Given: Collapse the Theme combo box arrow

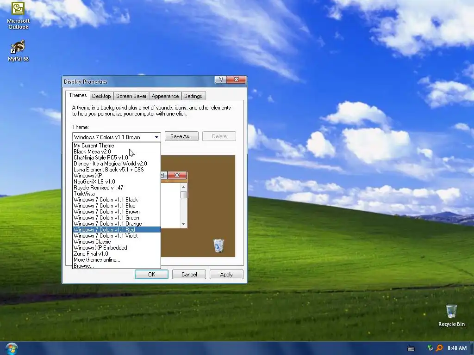Looking at the screenshot, I should pos(156,137).
